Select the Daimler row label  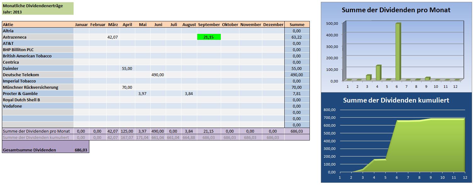[38, 68]
